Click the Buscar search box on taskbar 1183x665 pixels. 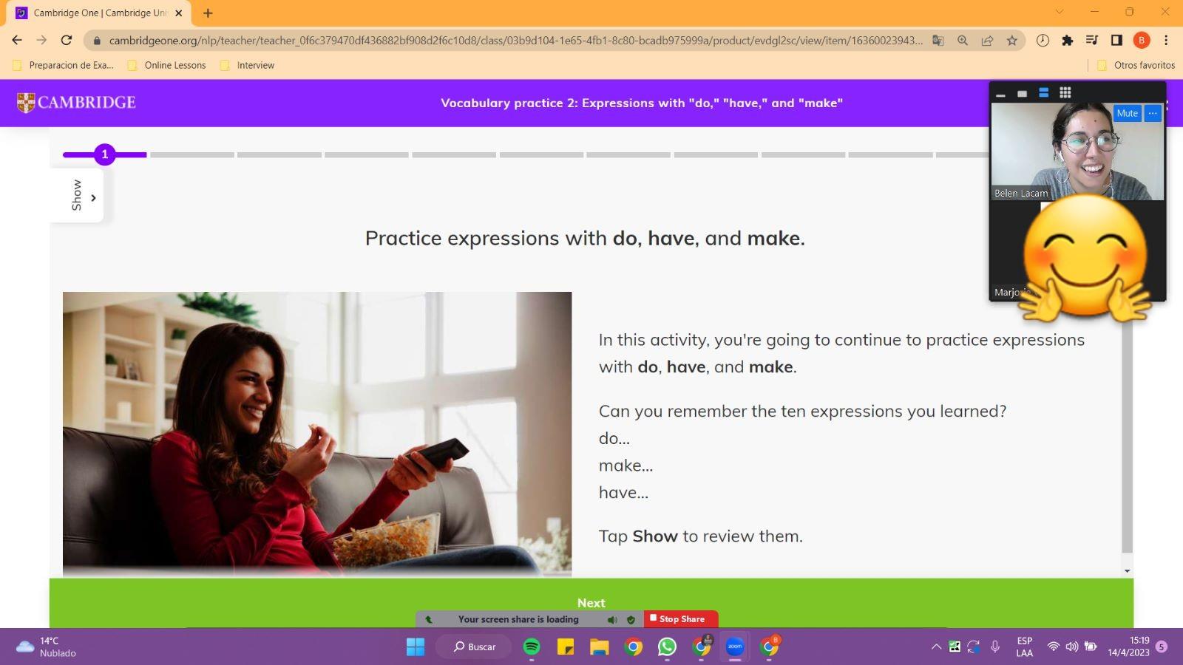pos(475,647)
